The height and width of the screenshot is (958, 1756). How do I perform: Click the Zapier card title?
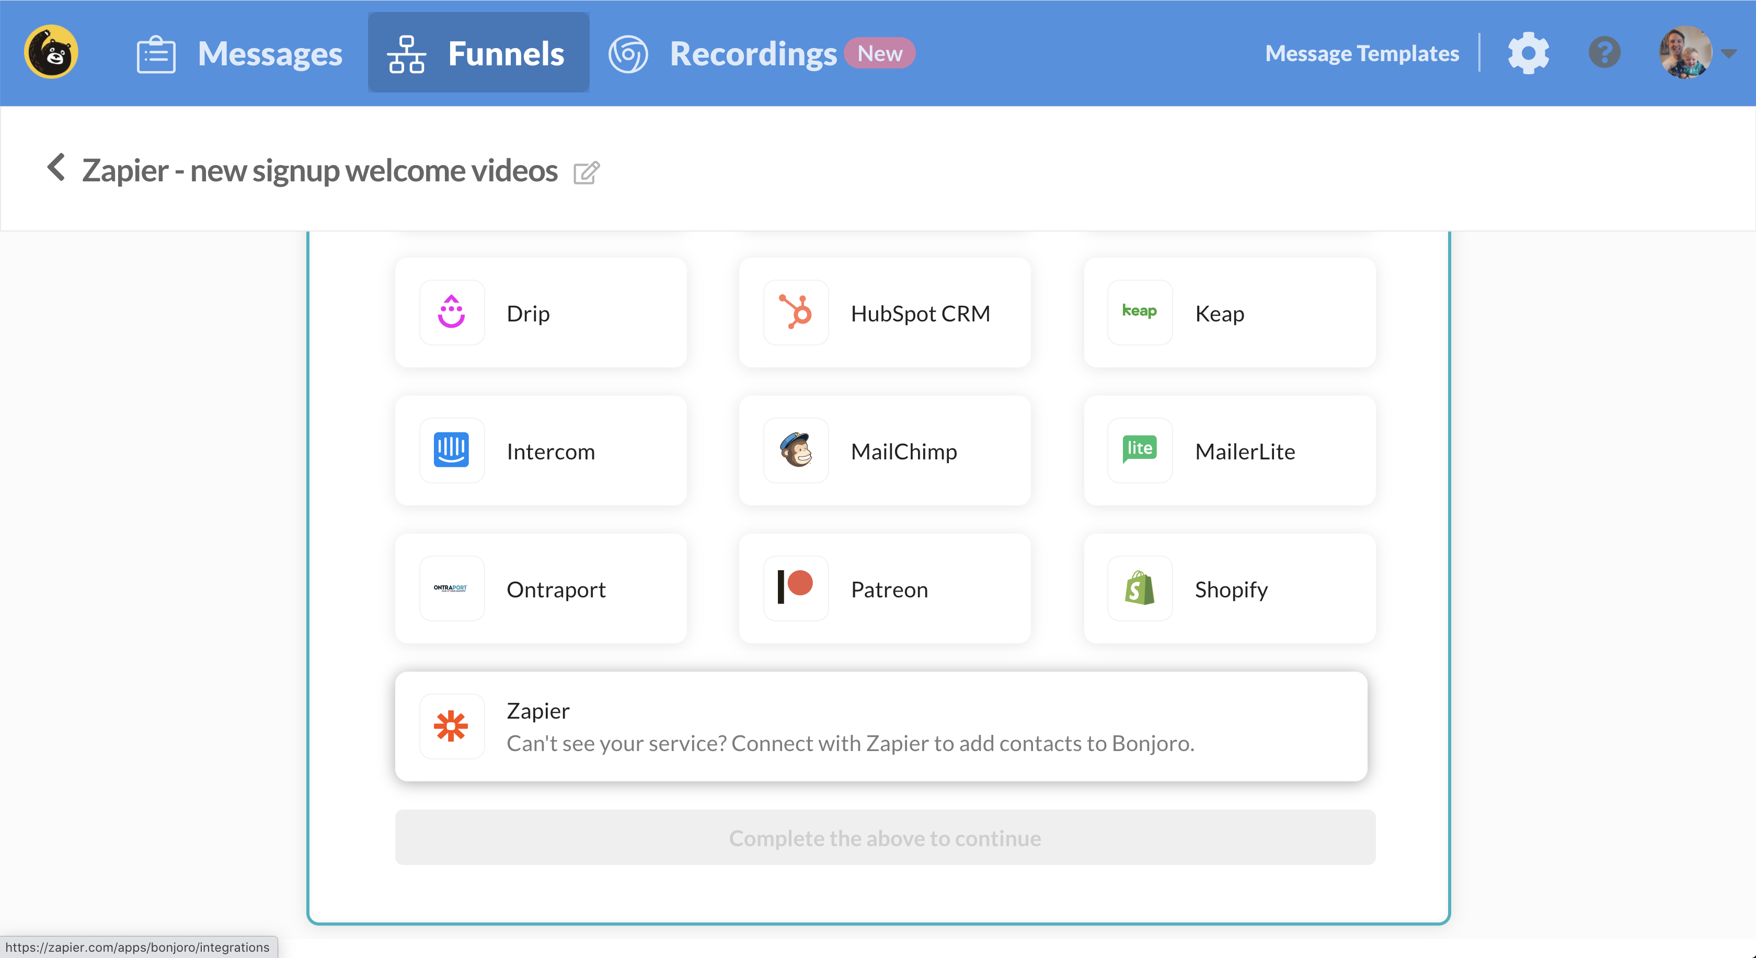tap(538, 711)
